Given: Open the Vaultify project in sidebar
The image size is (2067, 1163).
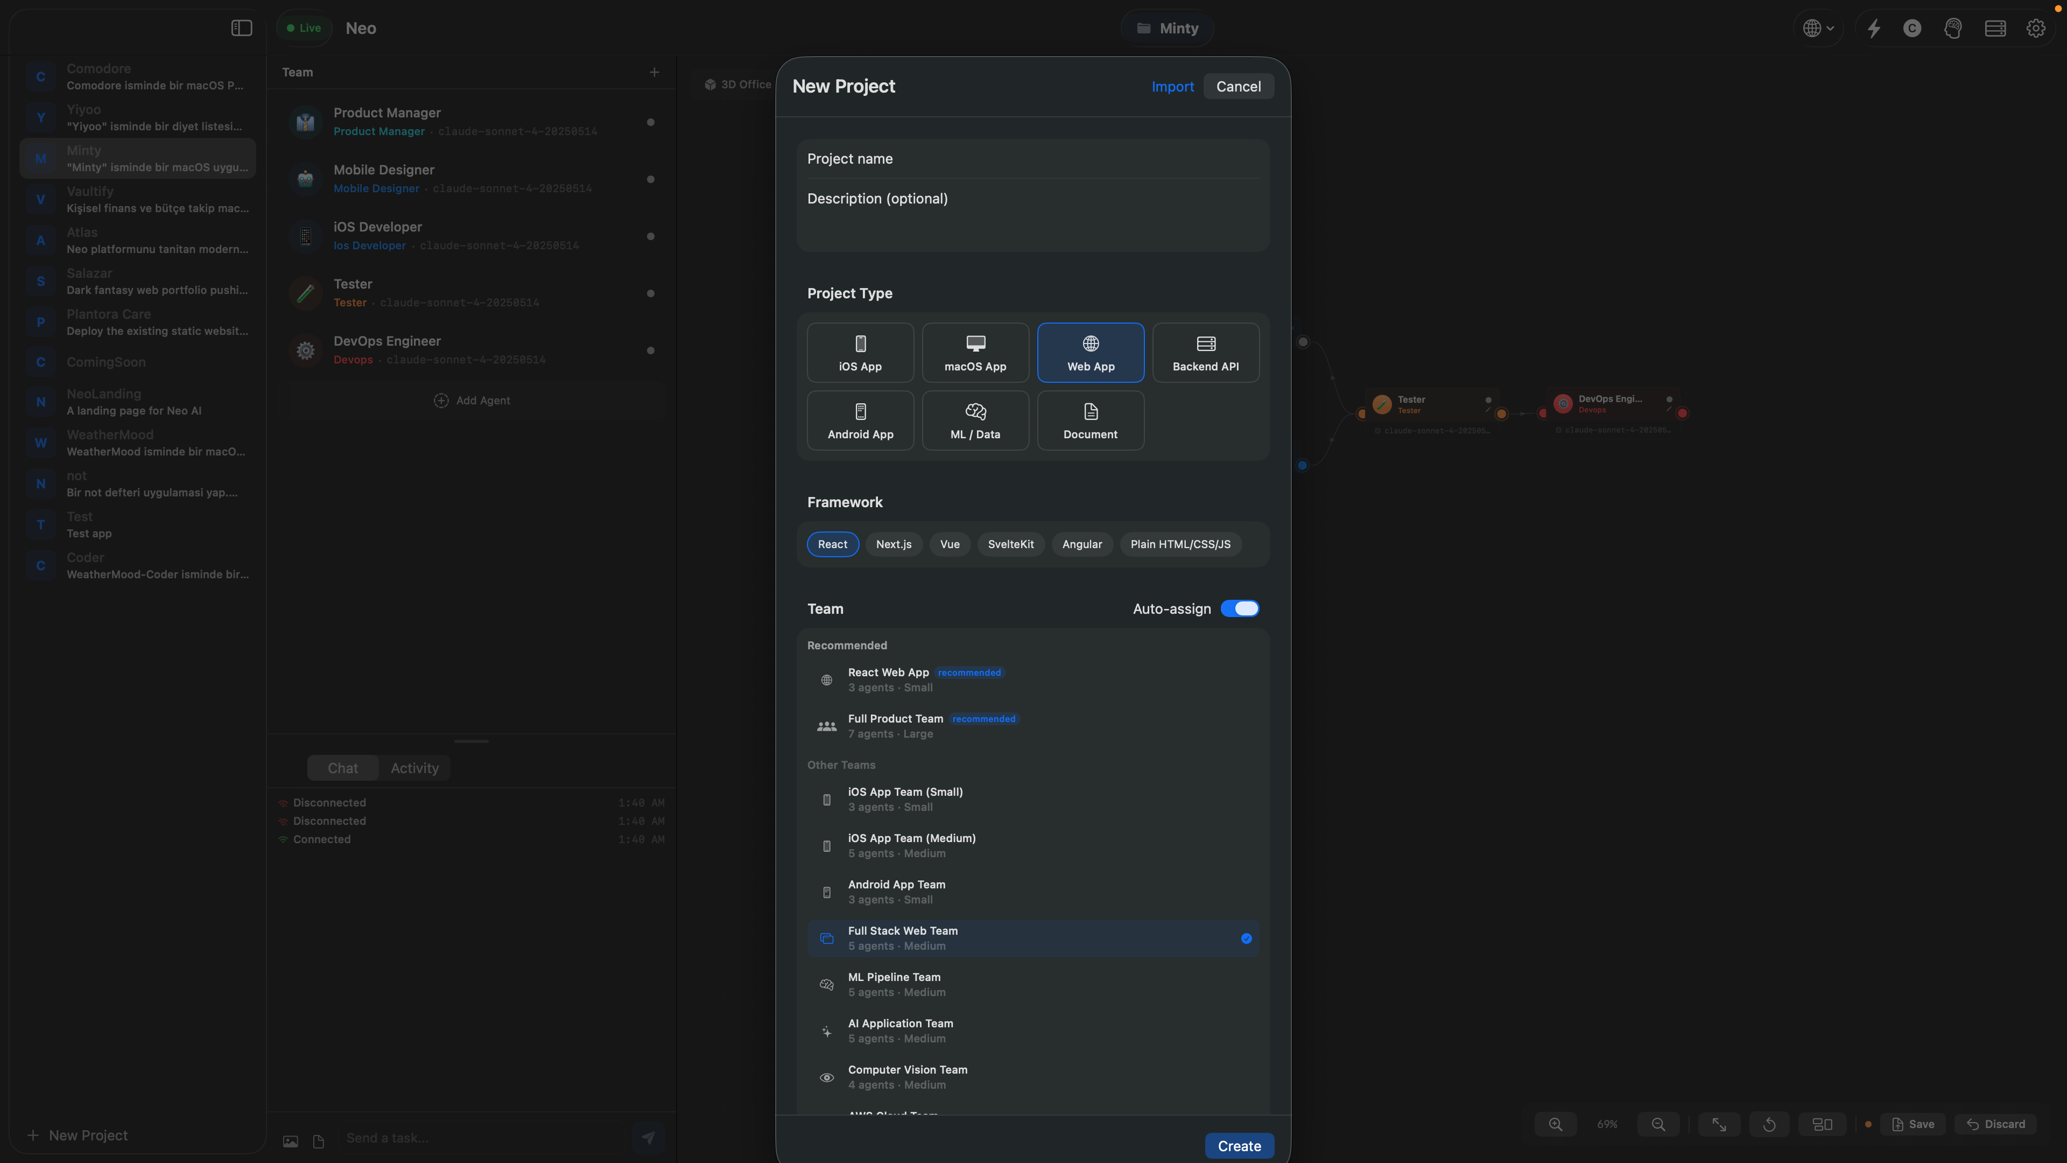Looking at the screenshot, I should (137, 200).
